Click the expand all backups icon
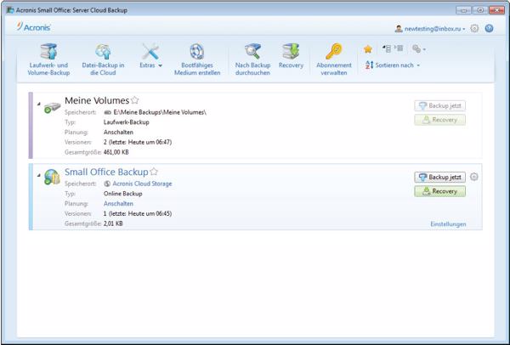 click(x=399, y=48)
